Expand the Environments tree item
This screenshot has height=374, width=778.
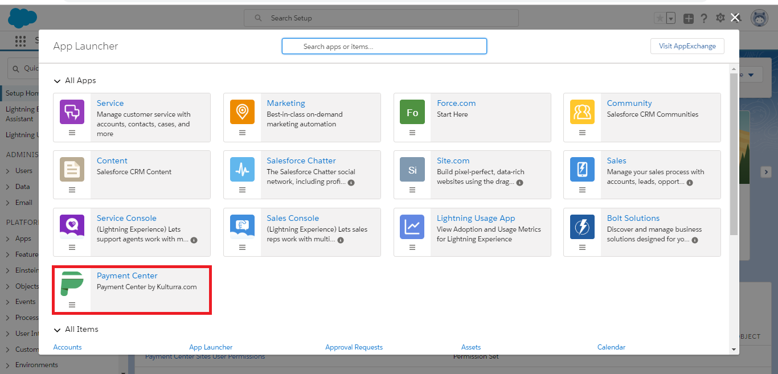tap(9, 365)
